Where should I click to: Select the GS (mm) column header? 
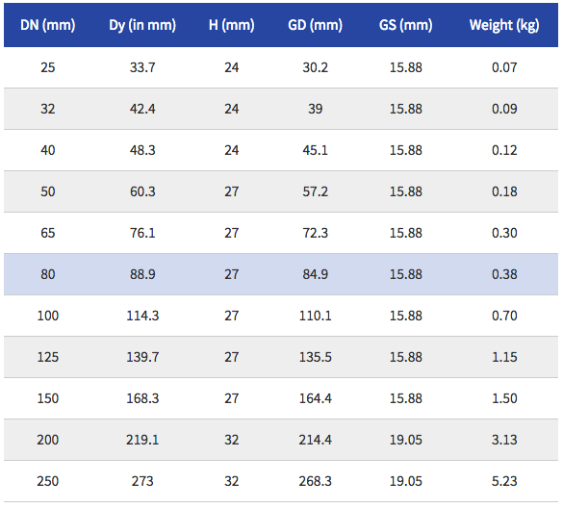click(406, 25)
